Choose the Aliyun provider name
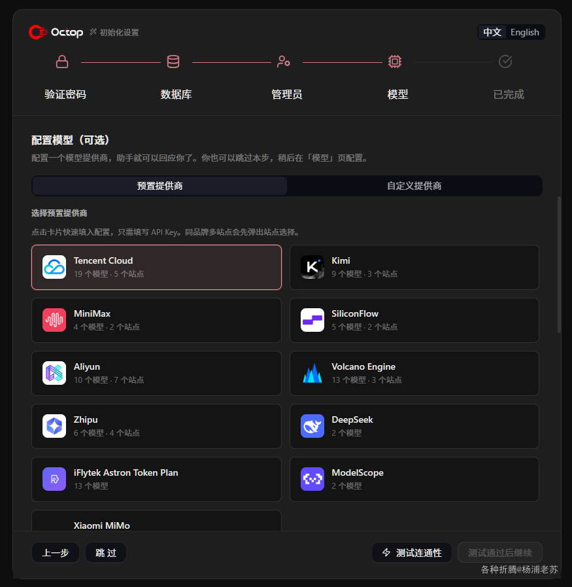 [x=87, y=367]
